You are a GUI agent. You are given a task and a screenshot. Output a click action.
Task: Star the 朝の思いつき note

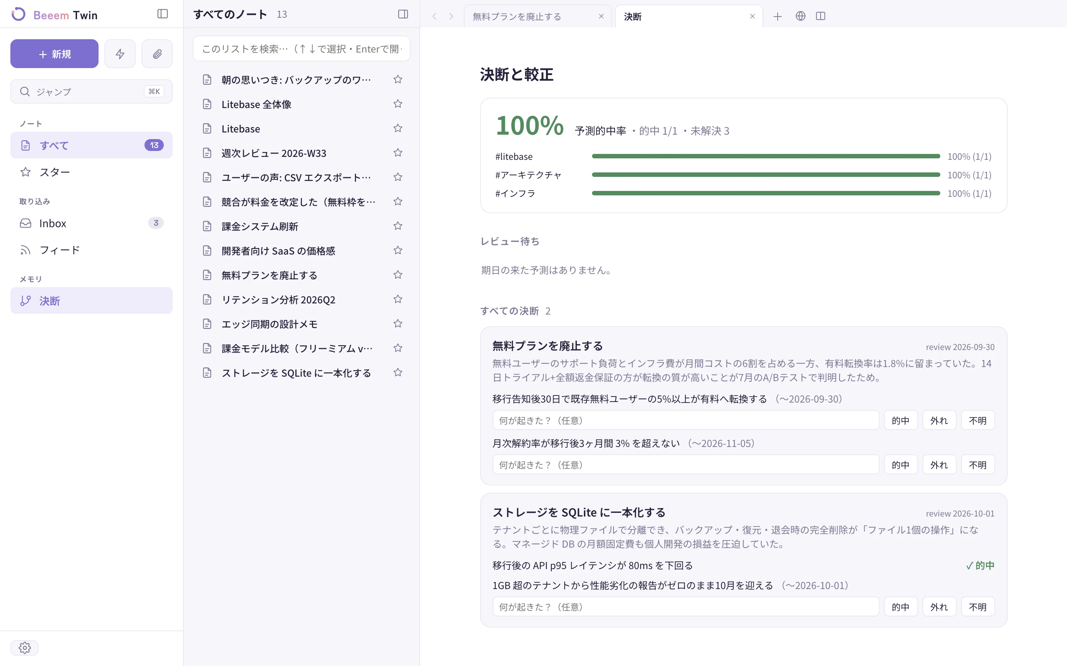[x=398, y=79]
